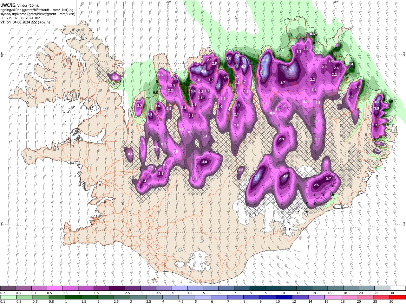Image resolution: width=406 pixels, height=304 pixels.
Task: Click the '25' label in bottom legend row
Action: click(375, 302)
